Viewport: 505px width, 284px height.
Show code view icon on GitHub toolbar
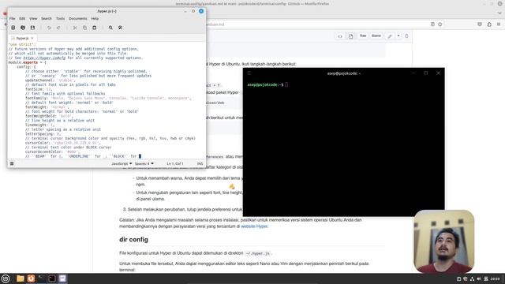(x=340, y=36)
